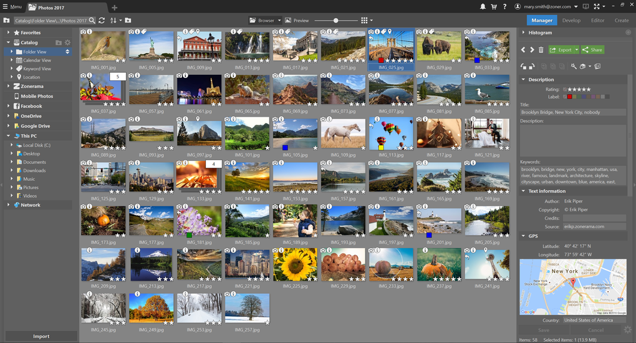
Task: Switch to Preview display mode
Action: coord(297,21)
